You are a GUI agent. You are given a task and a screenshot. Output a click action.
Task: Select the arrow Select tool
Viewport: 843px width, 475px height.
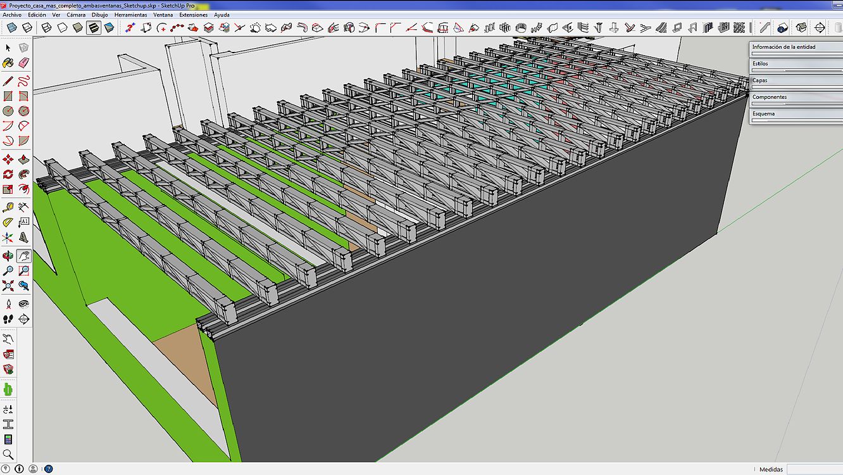pos(8,48)
